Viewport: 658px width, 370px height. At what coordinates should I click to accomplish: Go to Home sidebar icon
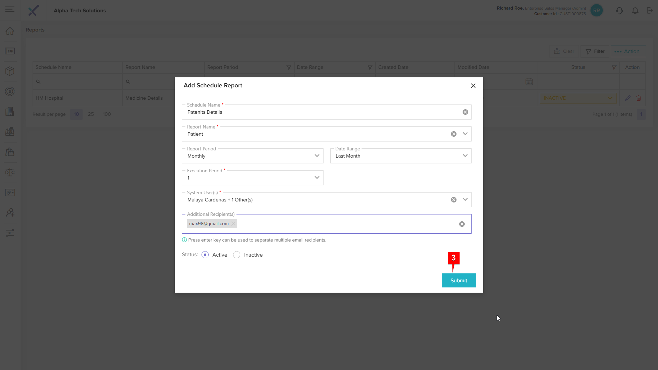click(x=10, y=31)
